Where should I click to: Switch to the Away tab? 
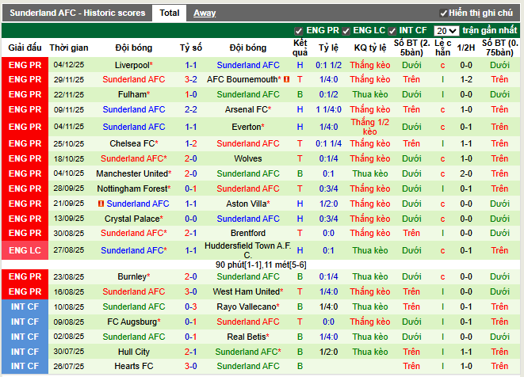pyautogui.click(x=205, y=13)
